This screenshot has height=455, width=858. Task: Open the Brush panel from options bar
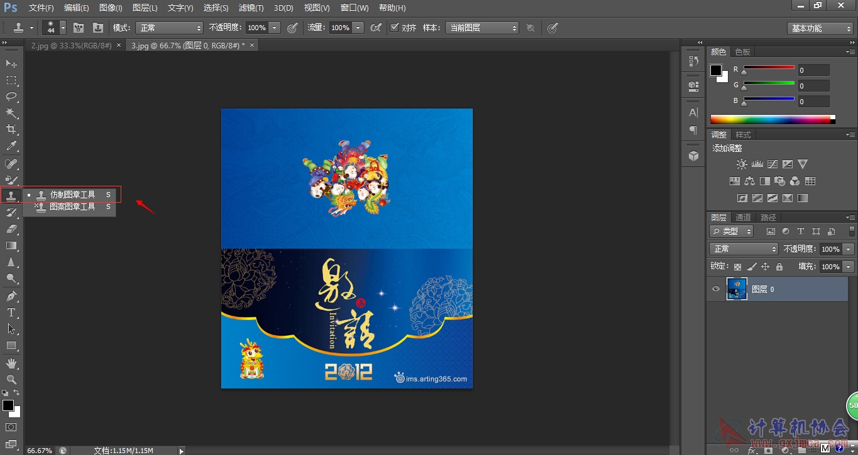(x=79, y=28)
